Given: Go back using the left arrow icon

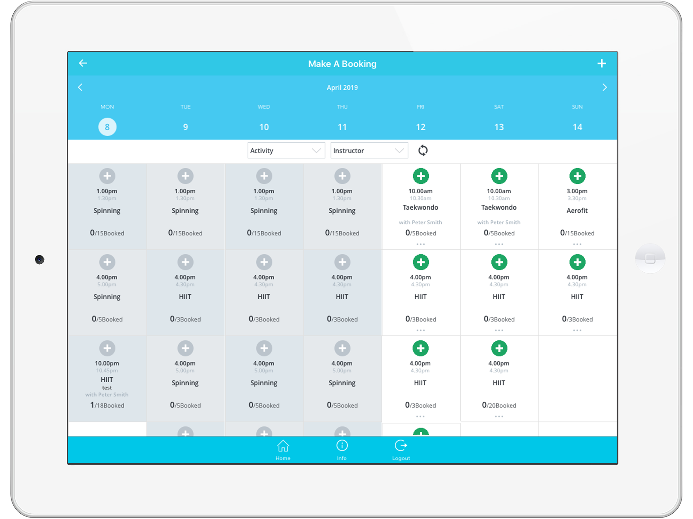Looking at the screenshot, I should [83, 63].
